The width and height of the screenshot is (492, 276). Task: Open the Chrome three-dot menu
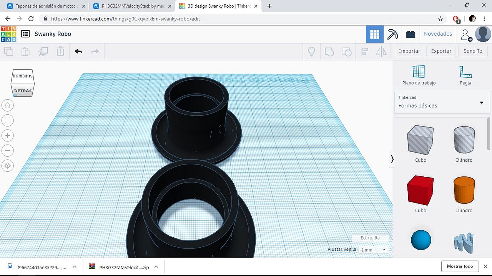tap(484, 18)
